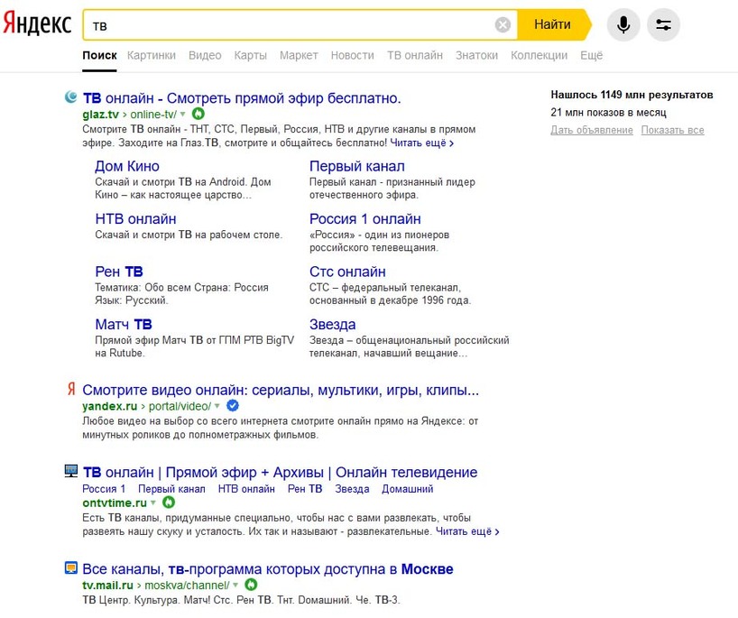738x618 pixels.
Task: Click Домашний quick link under ontvtime result
Action: point(407,489)
